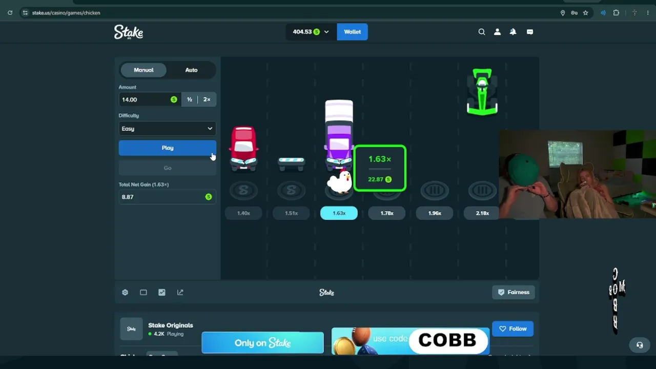Select the 1.40x multiplier tile
Screen dimensions: 656x369
(x=243, y=213)
